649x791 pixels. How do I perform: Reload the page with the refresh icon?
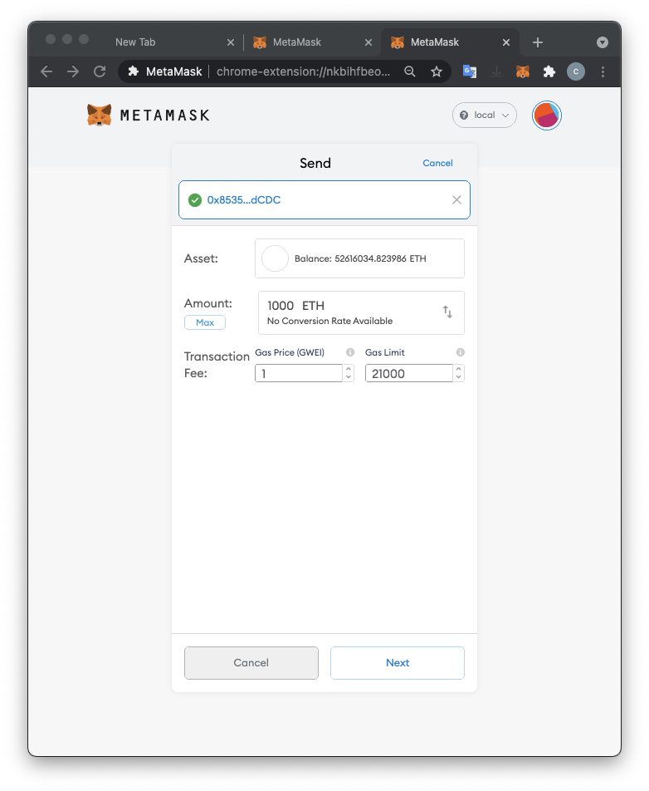pyautogui.click(x=100, y=71)
